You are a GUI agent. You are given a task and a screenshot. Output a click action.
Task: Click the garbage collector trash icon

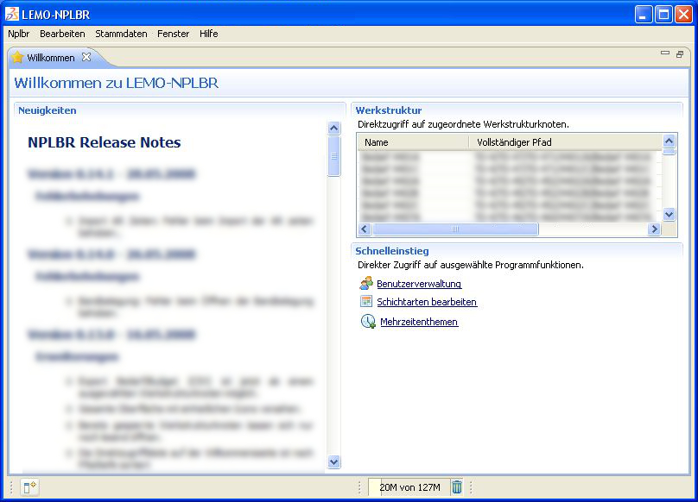[457, 487]
